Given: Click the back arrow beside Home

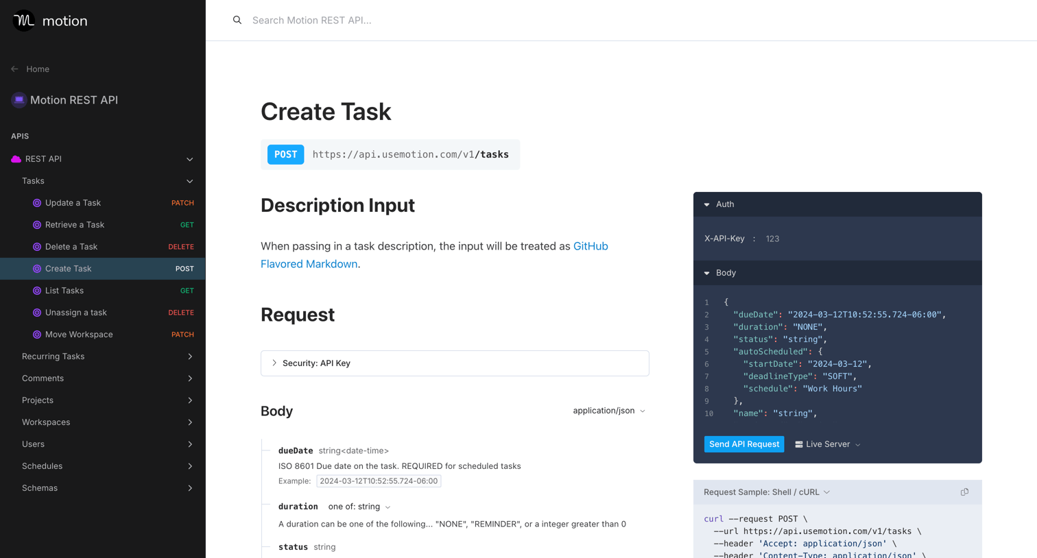Looking at the screenshot, I should click(x=14, y=69).
